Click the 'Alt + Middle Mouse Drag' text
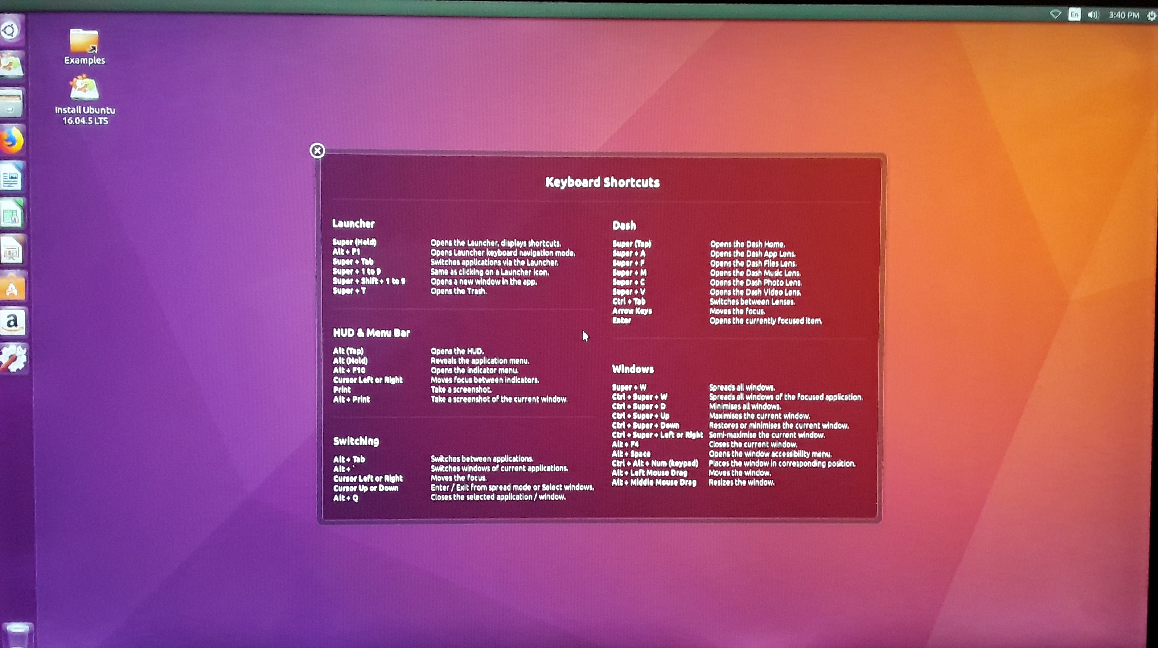The width and height of the screenshot is (1158, 648). tap(654, 482)
